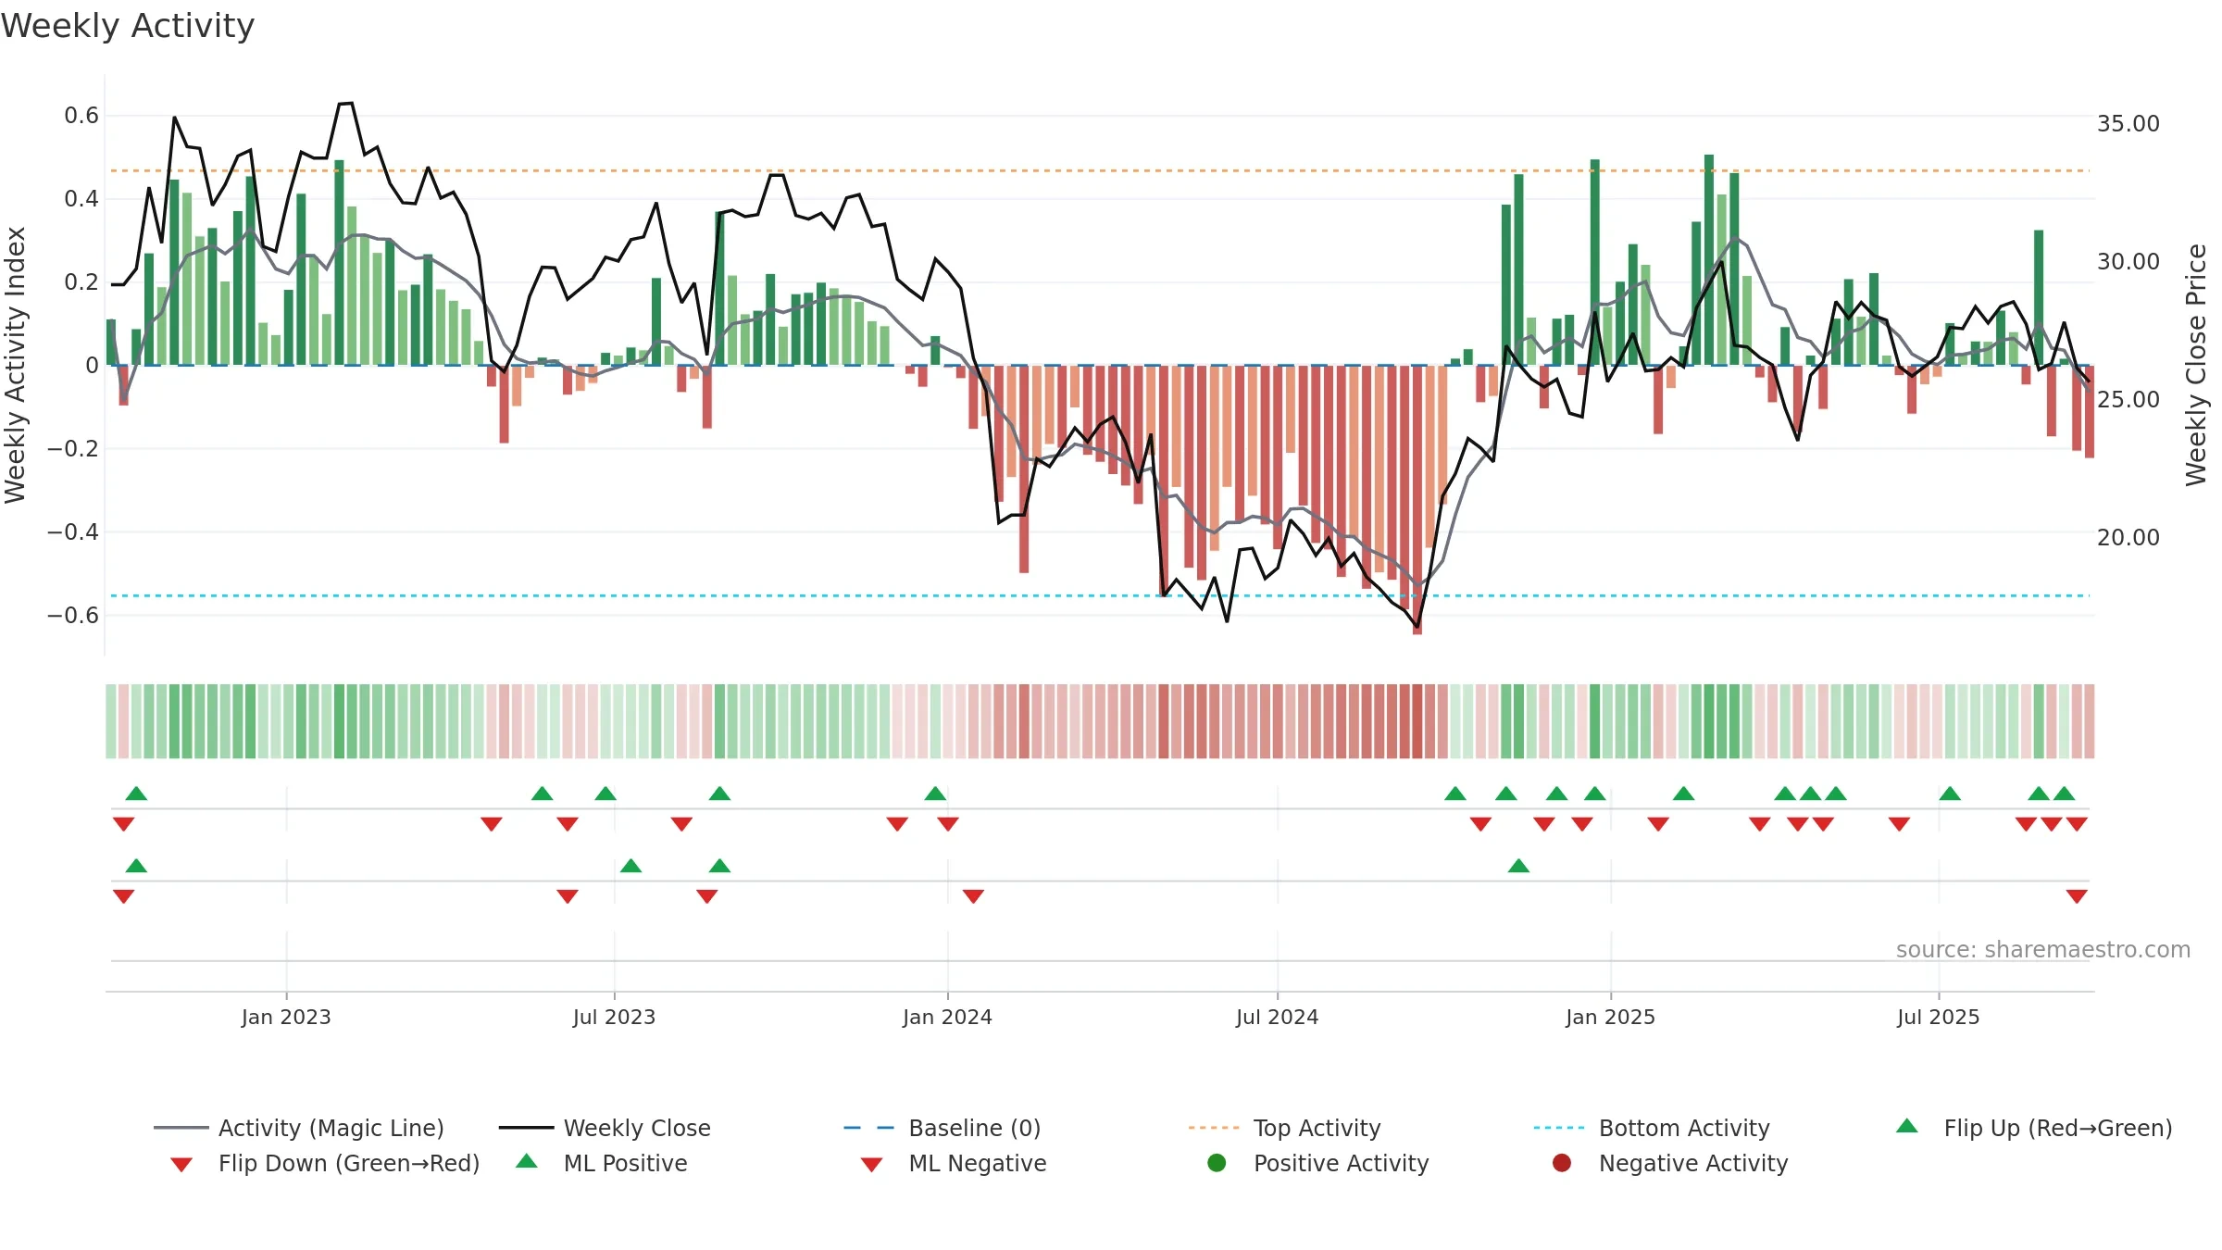Screen dimensions: 2222x1250
Task: Click the last red ML Negative marker at right
Action: [x=2077, y=896]
